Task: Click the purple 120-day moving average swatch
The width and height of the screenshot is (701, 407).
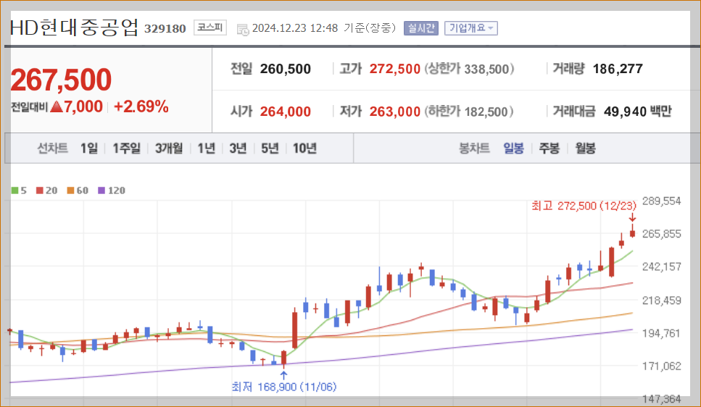Action: tap(101, 190)
